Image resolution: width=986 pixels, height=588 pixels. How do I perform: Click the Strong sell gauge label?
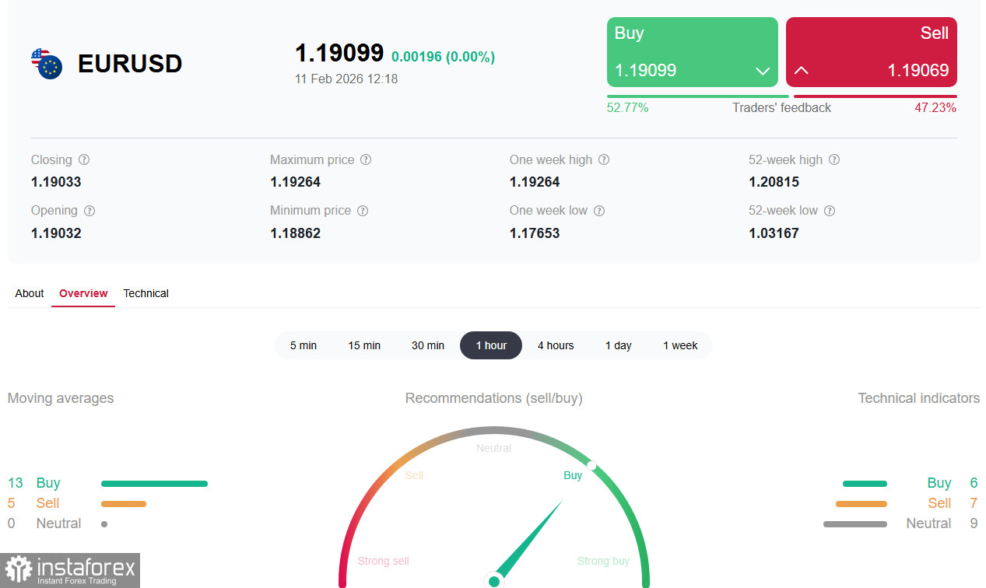click(383, 561)
